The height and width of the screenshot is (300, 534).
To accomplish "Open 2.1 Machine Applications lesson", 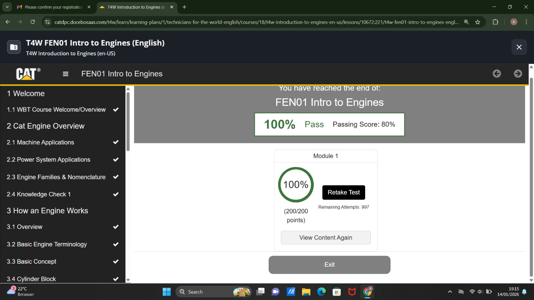I will click(63, 142).
